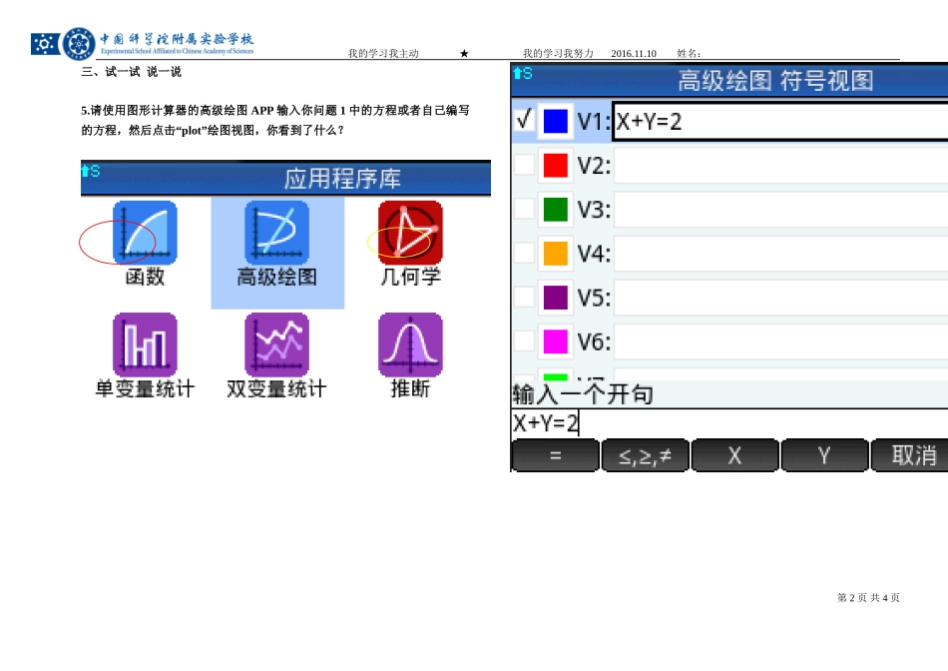Tap the ≤,≥,≠ inequality soft key

[645, 455]
